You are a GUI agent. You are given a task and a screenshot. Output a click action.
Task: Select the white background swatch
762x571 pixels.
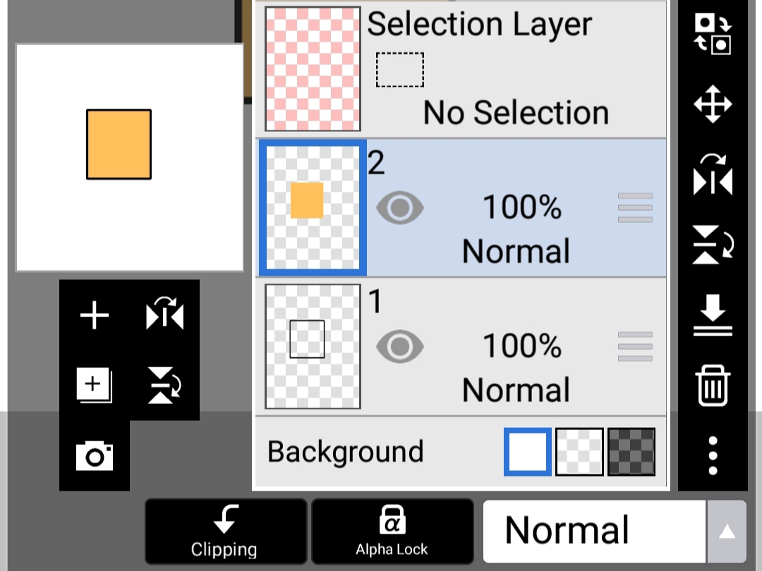(528, 452)
